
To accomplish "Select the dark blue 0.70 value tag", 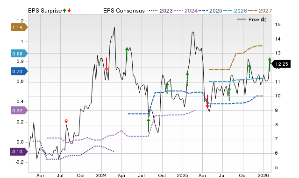I will click(20, 71).
